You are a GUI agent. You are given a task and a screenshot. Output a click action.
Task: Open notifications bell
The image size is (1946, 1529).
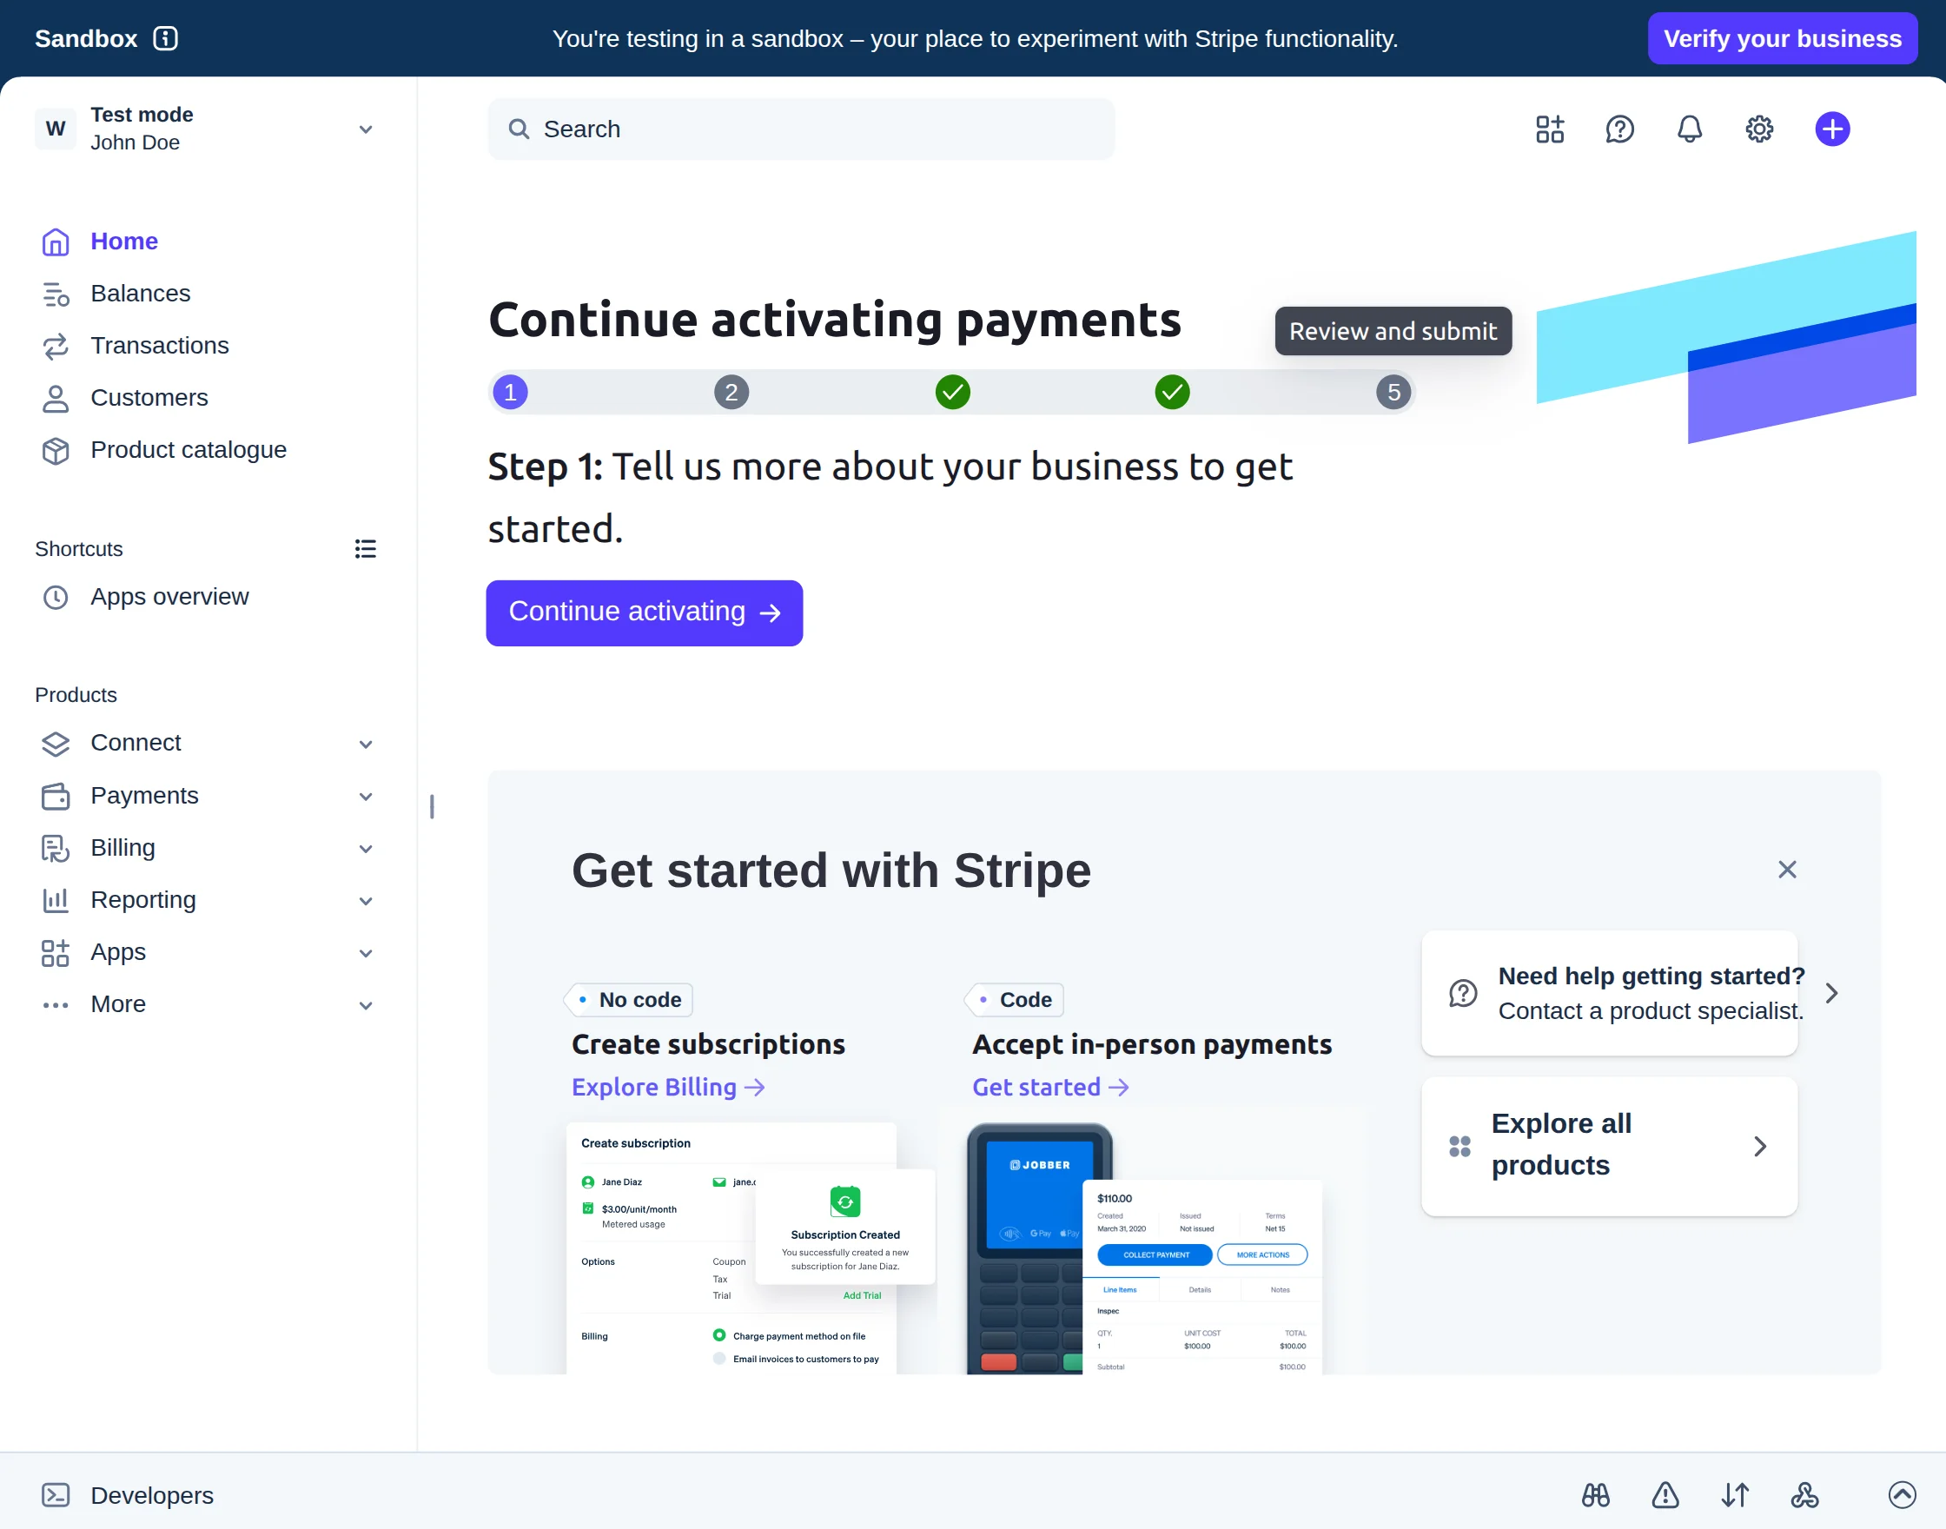(1689, 129)
